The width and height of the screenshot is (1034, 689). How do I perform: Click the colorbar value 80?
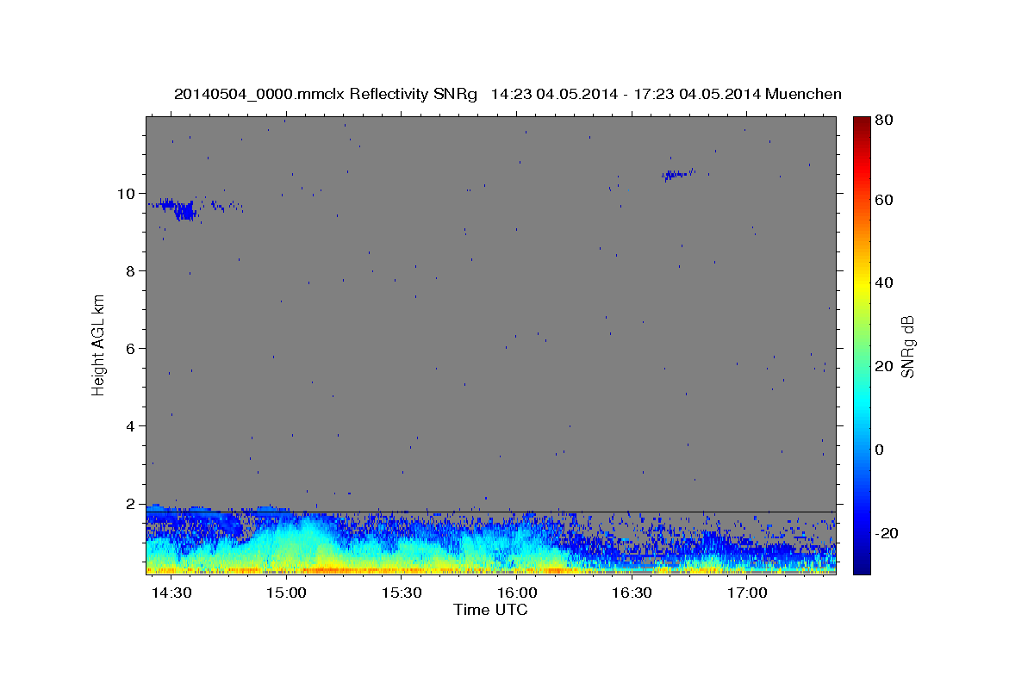(x=883, y=121)
